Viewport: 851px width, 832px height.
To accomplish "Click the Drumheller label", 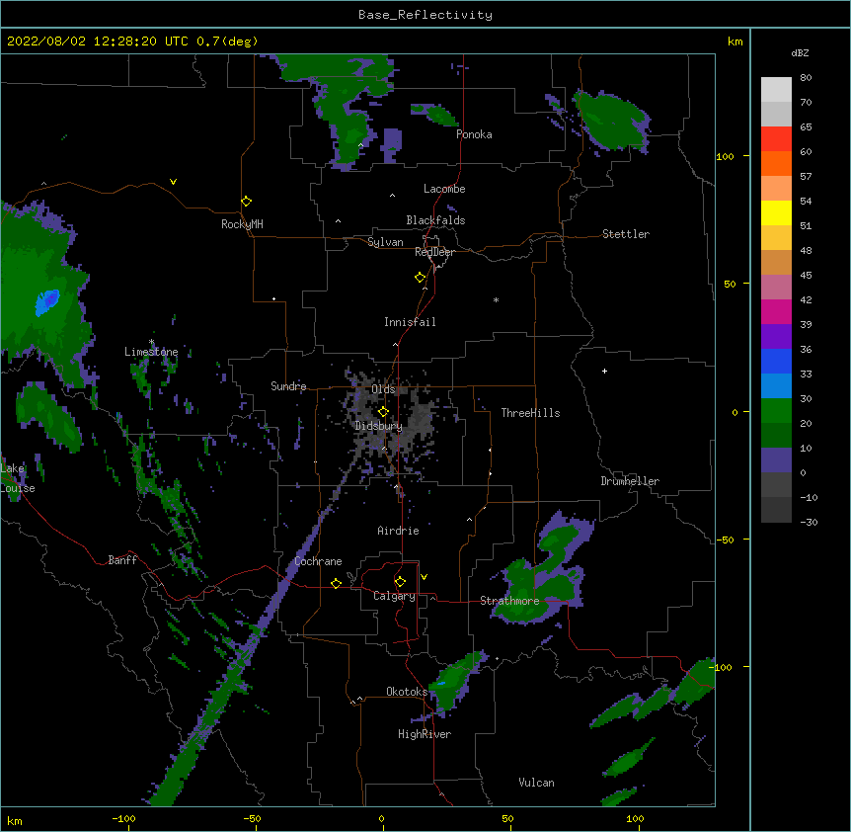I will point(630,481).
